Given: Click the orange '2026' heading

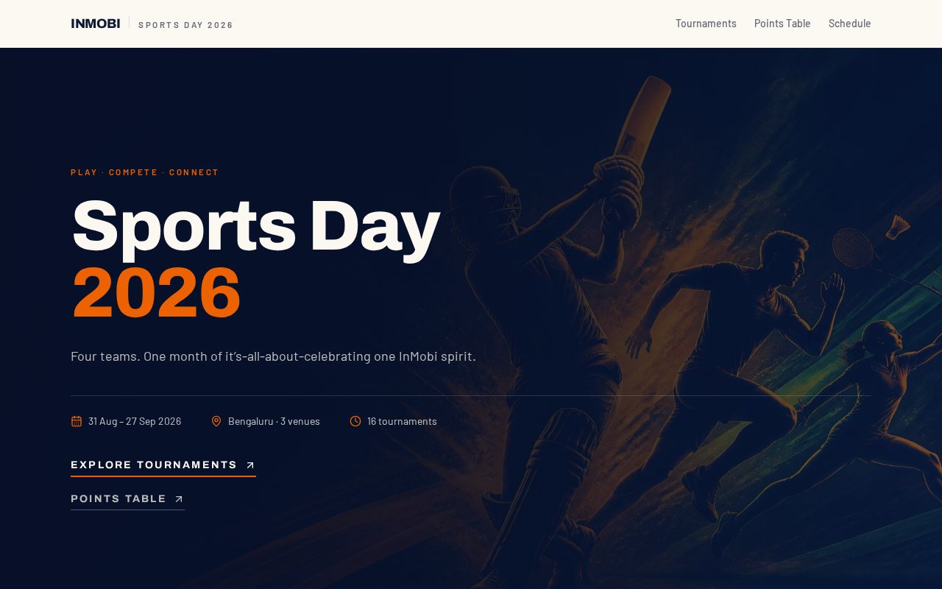Looking at the screenshot, I should (x=156, y=293).
